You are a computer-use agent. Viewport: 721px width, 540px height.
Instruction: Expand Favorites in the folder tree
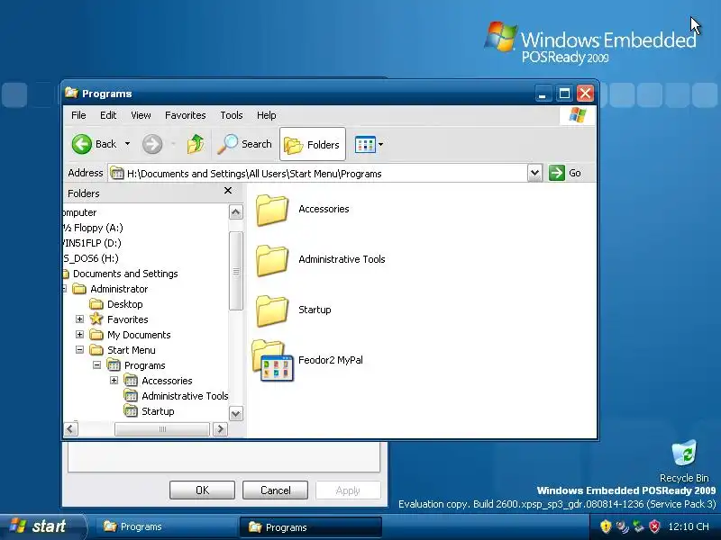click(79, 319)
